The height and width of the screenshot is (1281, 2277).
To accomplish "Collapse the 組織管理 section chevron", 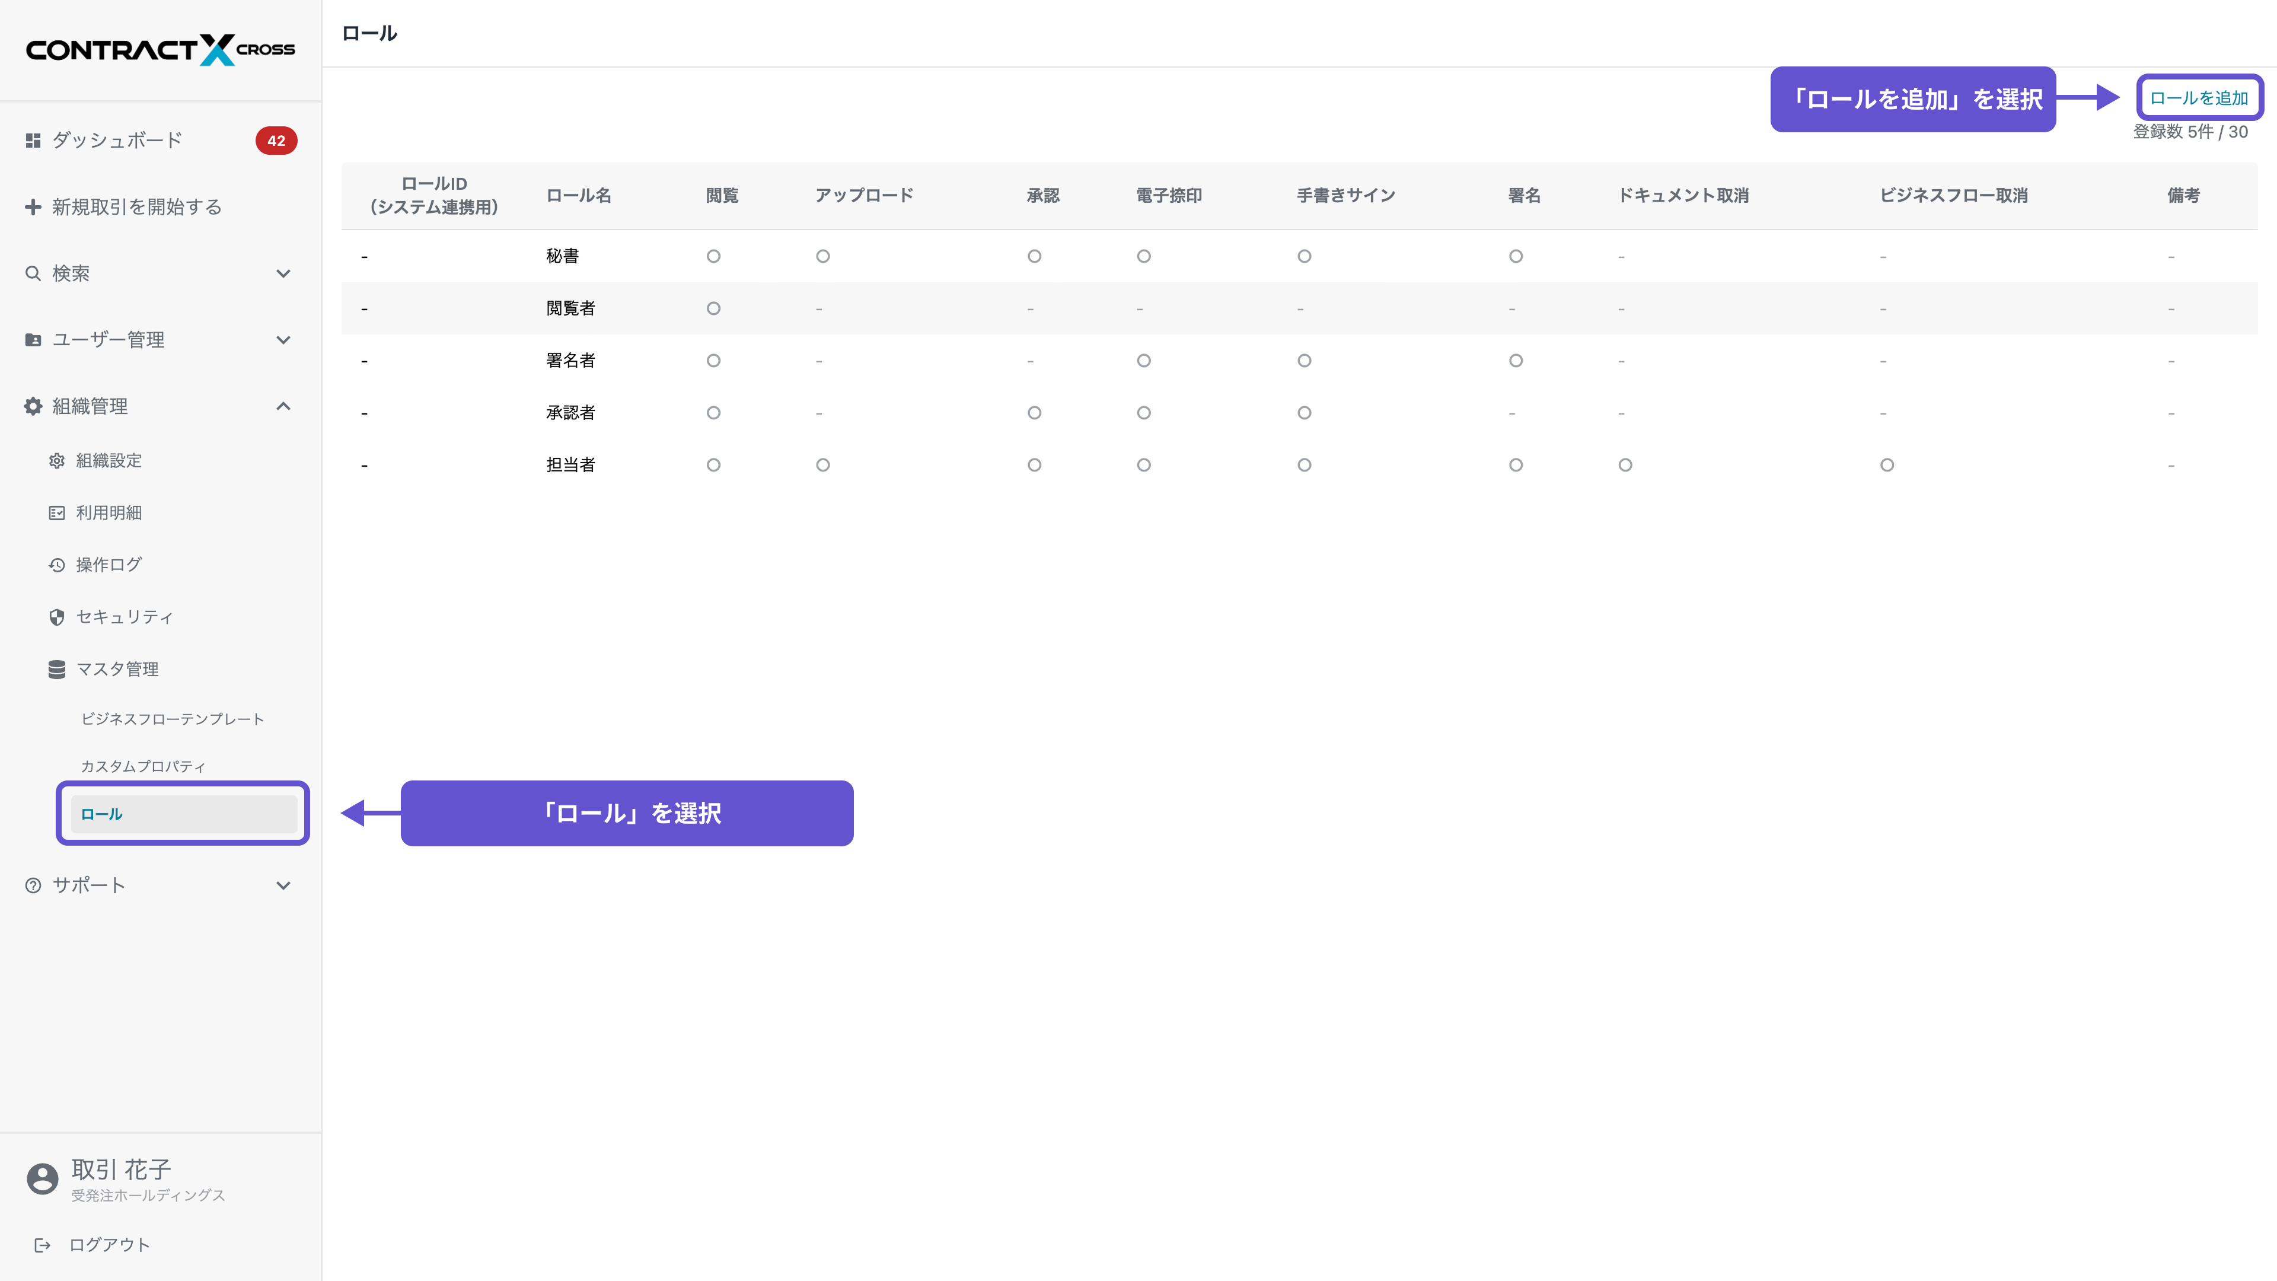I will [283, 406].
